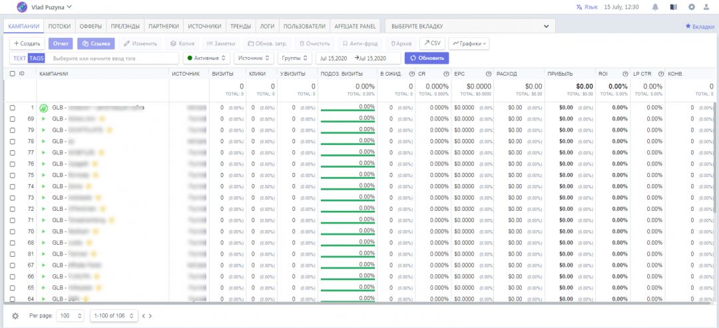
Task: Click the user profile icon
Action: (706, 7)
